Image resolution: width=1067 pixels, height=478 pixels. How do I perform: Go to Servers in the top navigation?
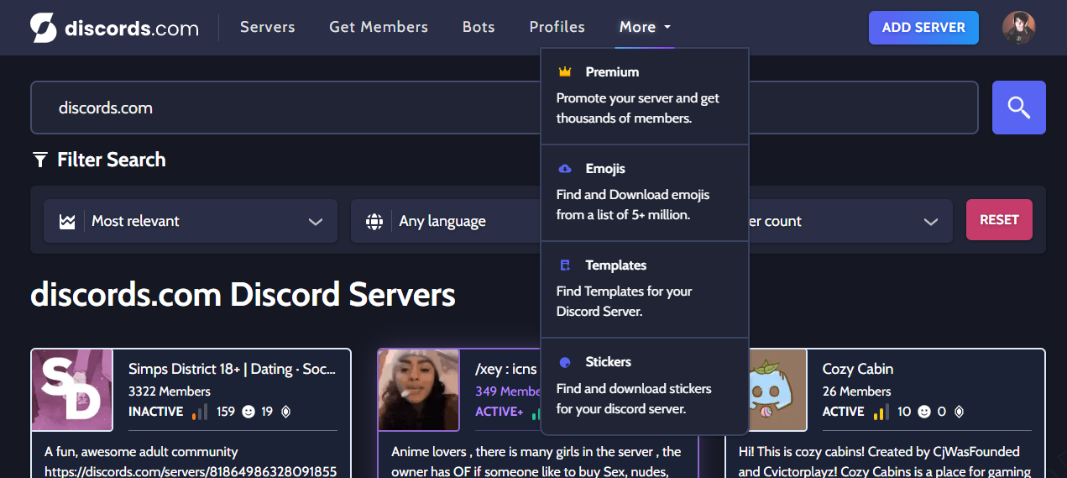click(x=267, y=27)
